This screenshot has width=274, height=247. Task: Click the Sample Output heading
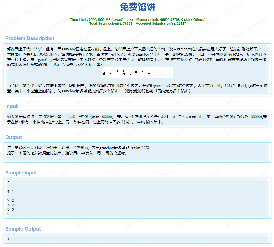tap(23, 229)
